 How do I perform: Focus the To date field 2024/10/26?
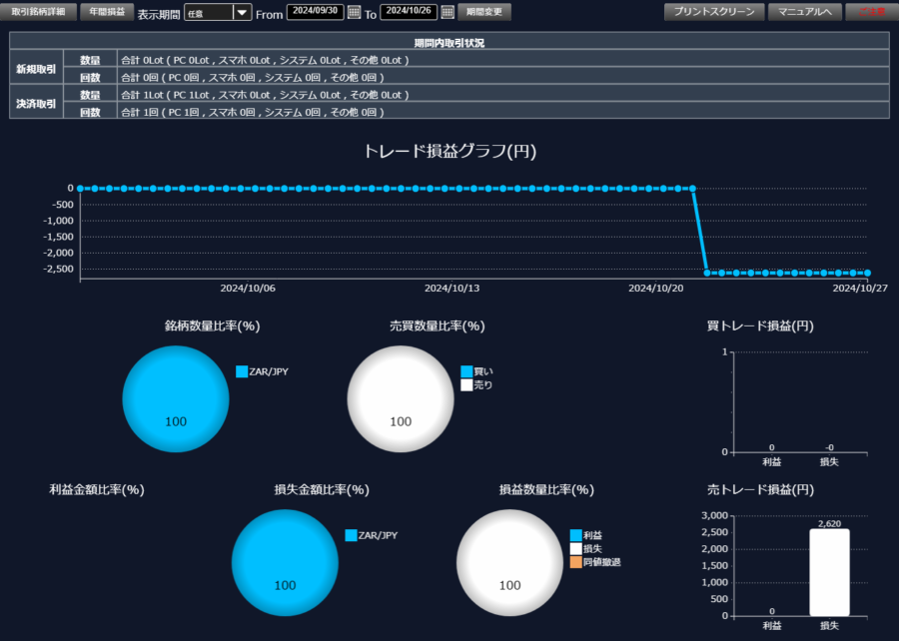409,11
